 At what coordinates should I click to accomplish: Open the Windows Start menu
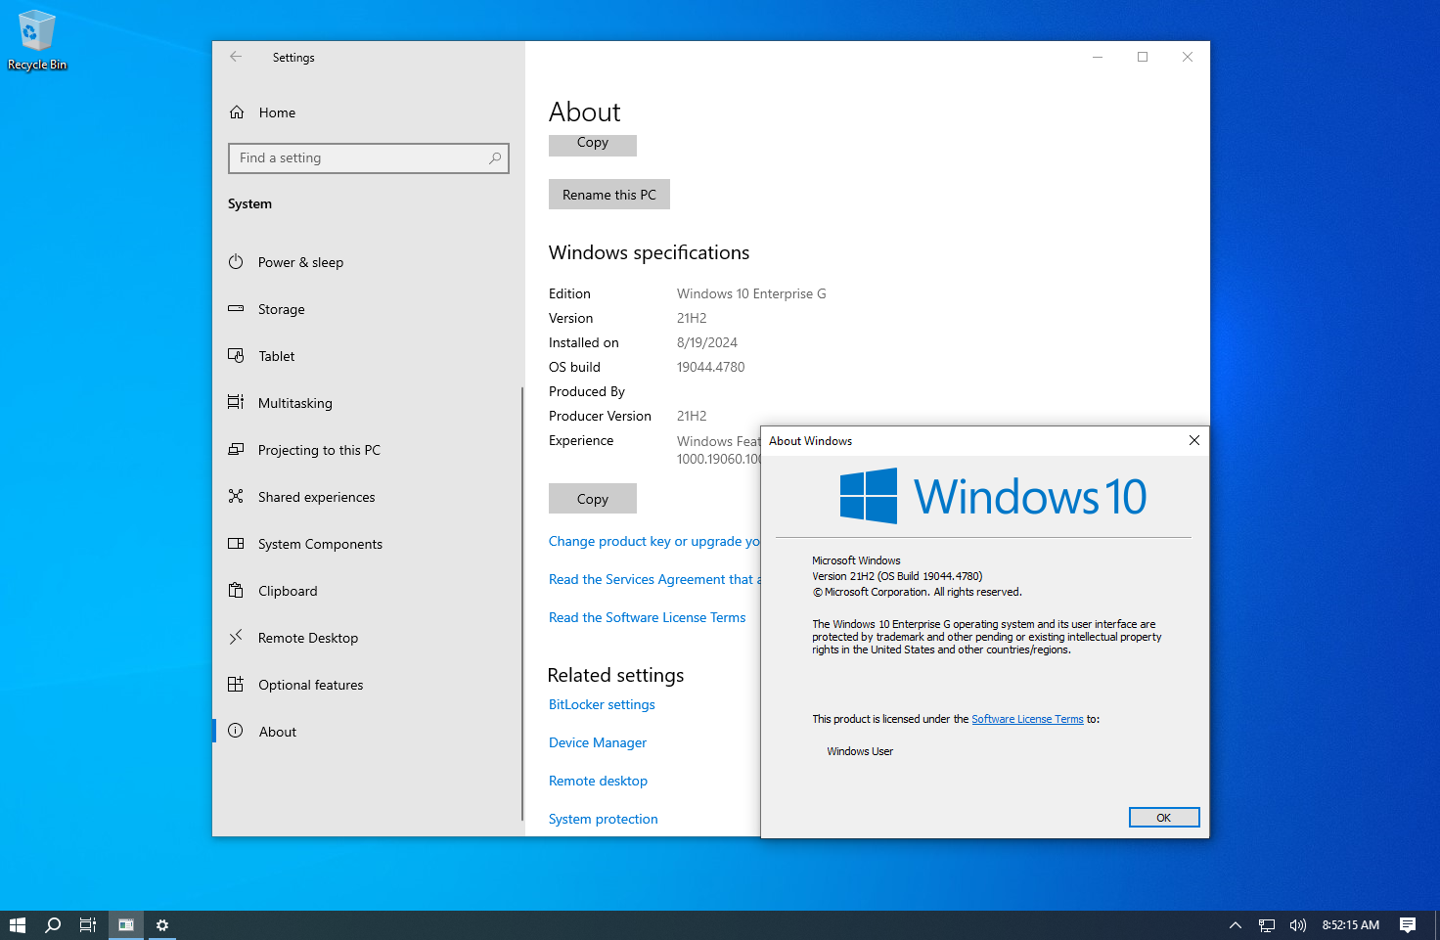(x=18, y=925)
